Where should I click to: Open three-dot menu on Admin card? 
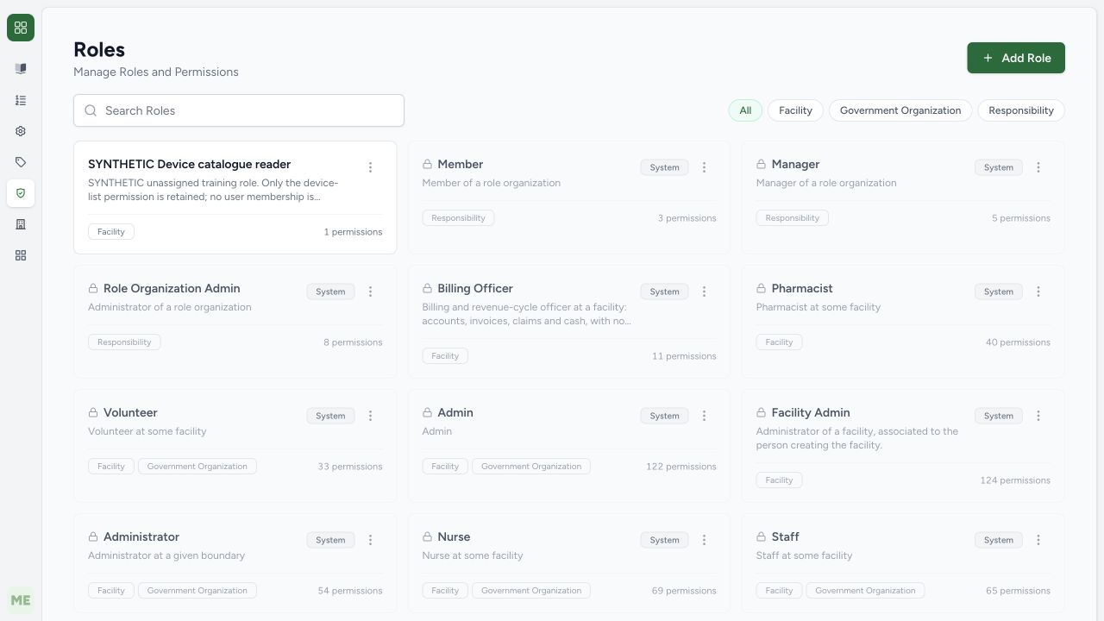click(704, 416)
